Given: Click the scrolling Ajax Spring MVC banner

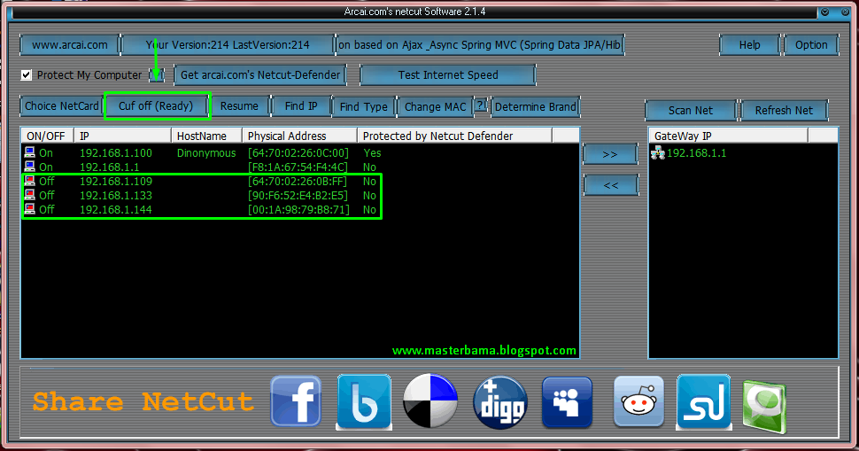Looking at the screenshot, I should pyautogui.click(x=479, y=45).
